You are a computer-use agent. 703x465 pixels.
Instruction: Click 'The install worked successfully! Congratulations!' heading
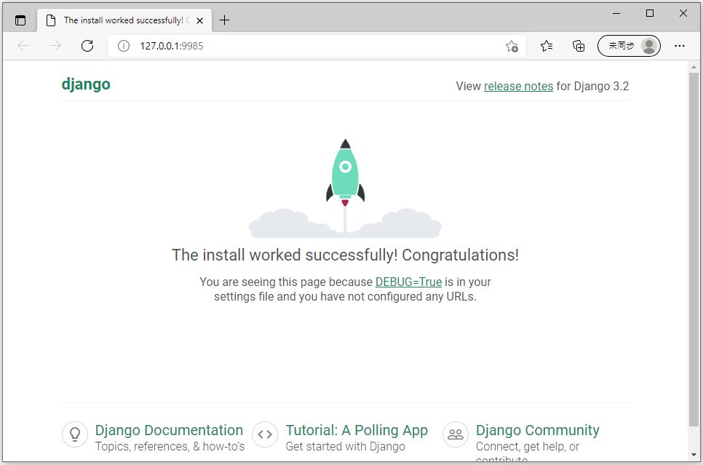345,255
